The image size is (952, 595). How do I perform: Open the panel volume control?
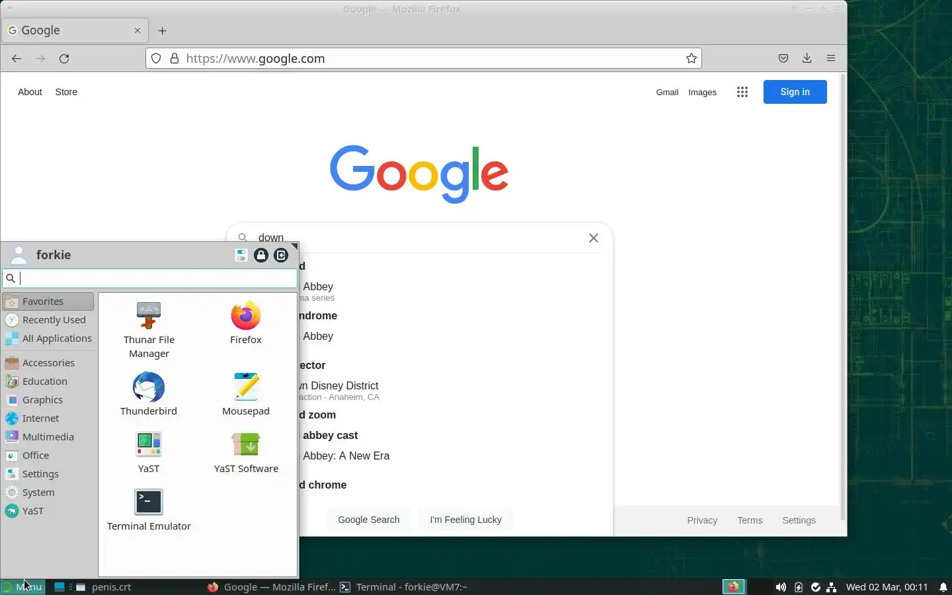pyautogui.click(x=781, y=587)
